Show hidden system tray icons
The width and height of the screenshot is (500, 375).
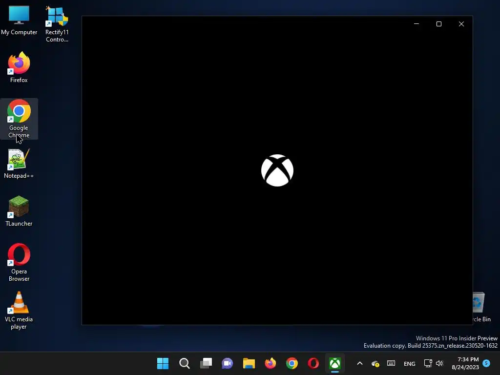click(x=360, y=363)
